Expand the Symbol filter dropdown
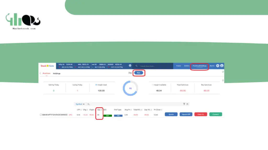This screenshot has height=150, width=268. (80, 104)
